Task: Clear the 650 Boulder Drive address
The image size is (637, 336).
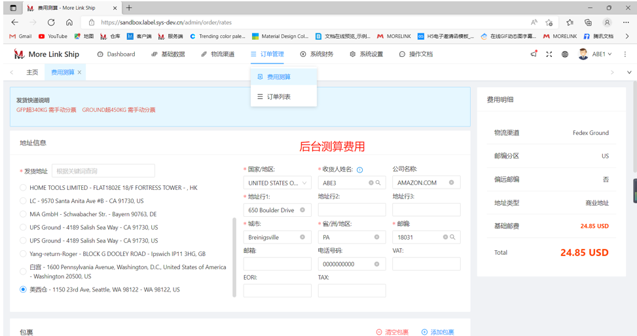Action: coord(302,210)
